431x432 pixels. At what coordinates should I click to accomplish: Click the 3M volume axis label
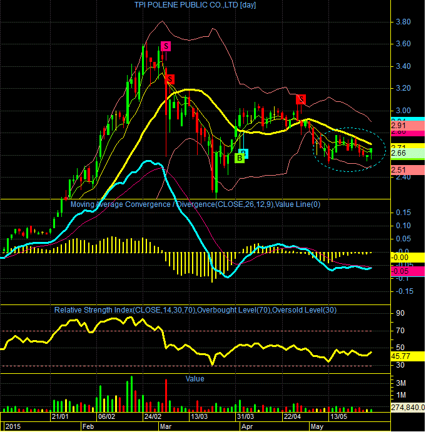coord(401,383)
